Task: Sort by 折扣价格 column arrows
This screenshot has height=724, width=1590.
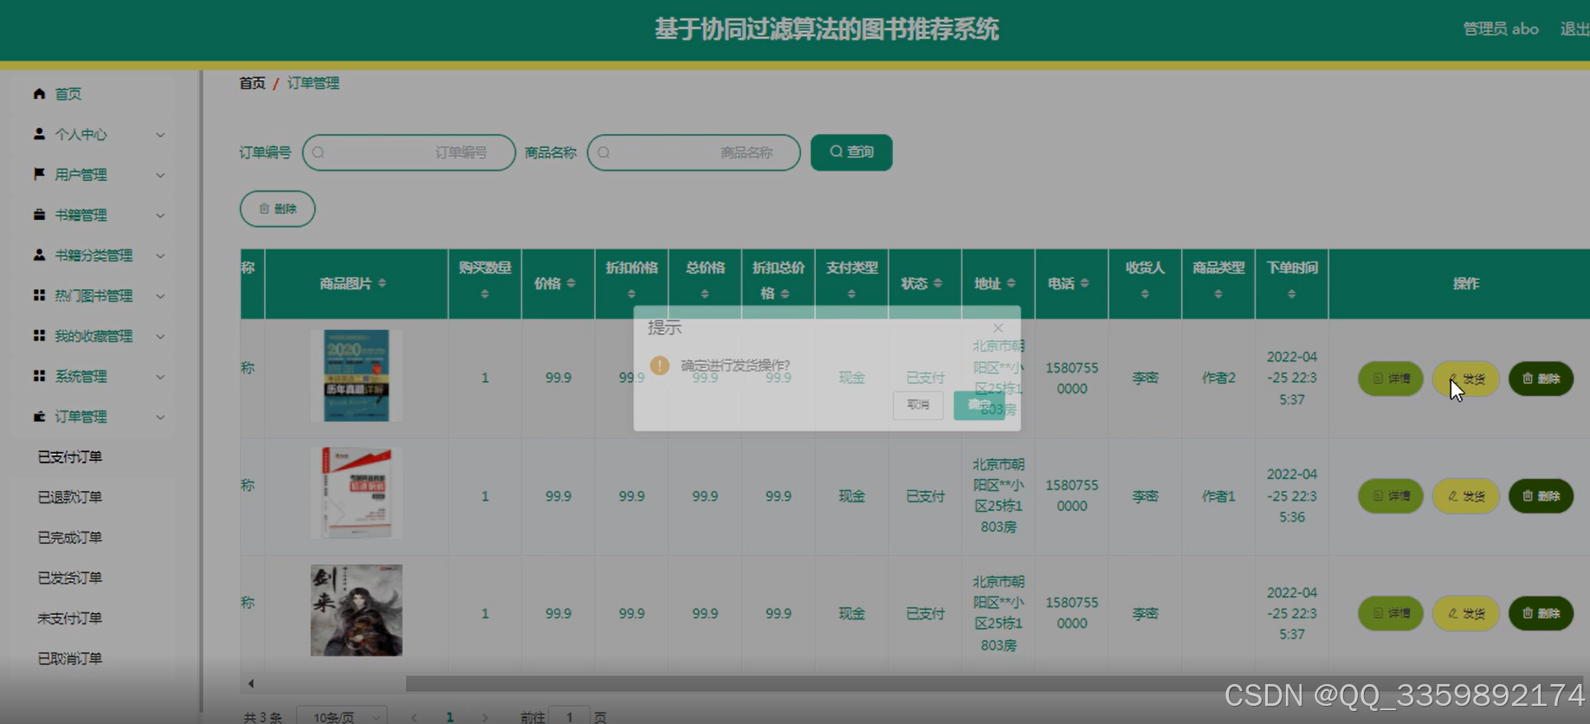Action: [631, 294]
